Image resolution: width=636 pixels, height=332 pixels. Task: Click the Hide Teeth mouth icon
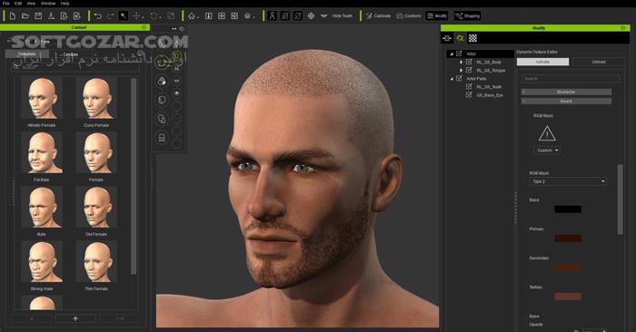[323, 16]
